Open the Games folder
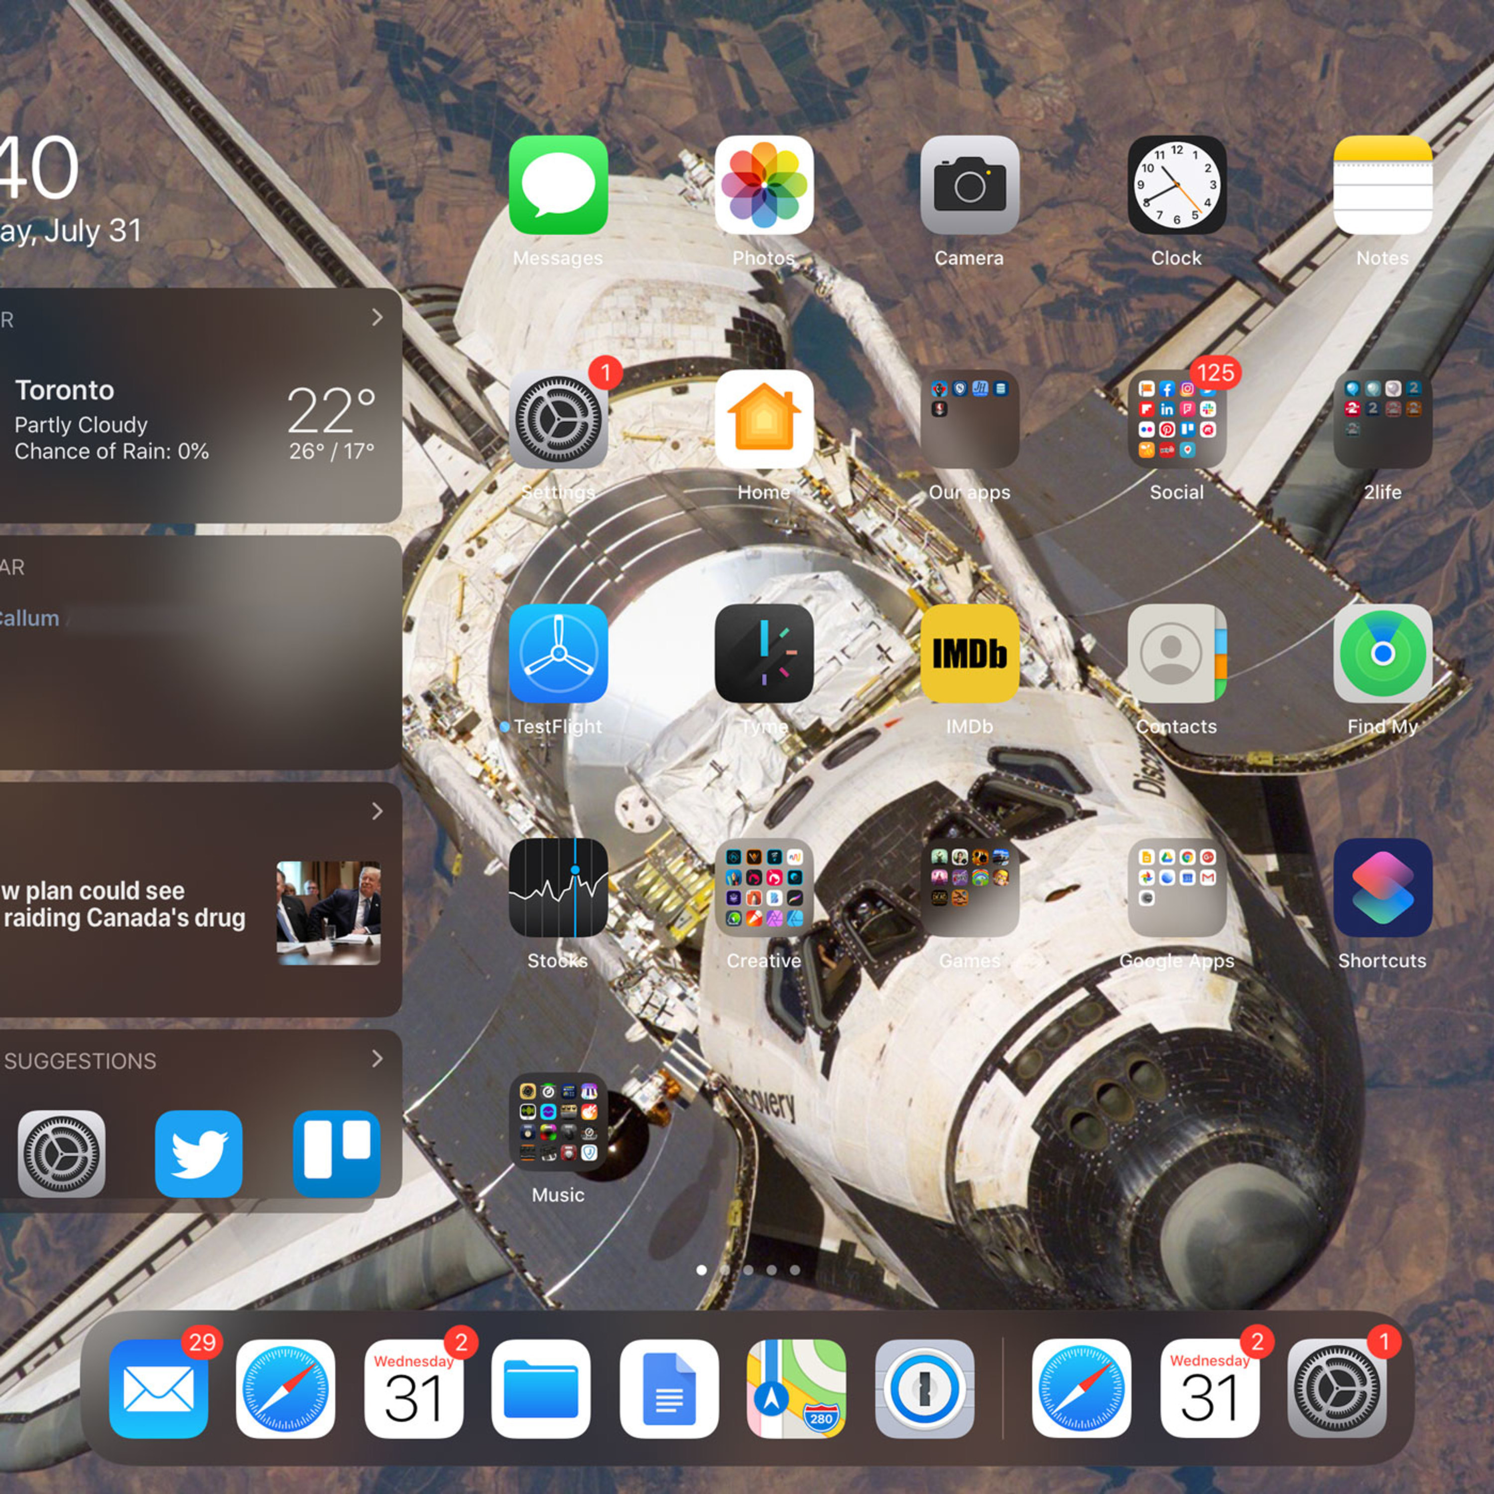 click(x=970, y=888)
